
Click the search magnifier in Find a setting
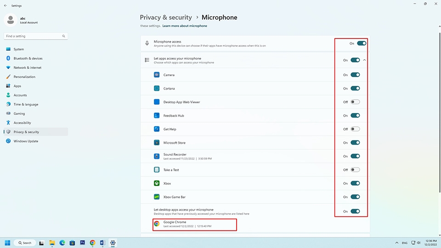[63, 36]
